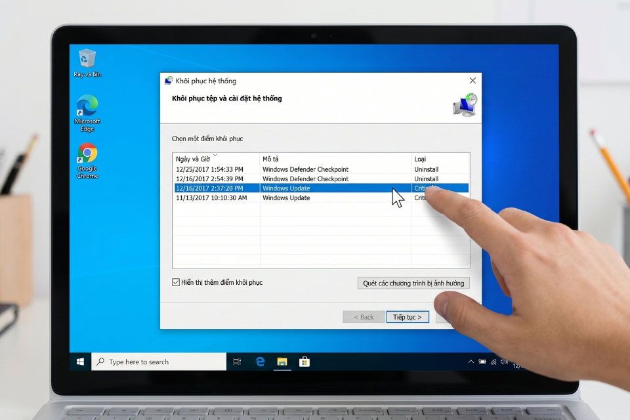Open Microsoft Edge from the desktop
Screen dimensions: 630x420
click(87, 106)
